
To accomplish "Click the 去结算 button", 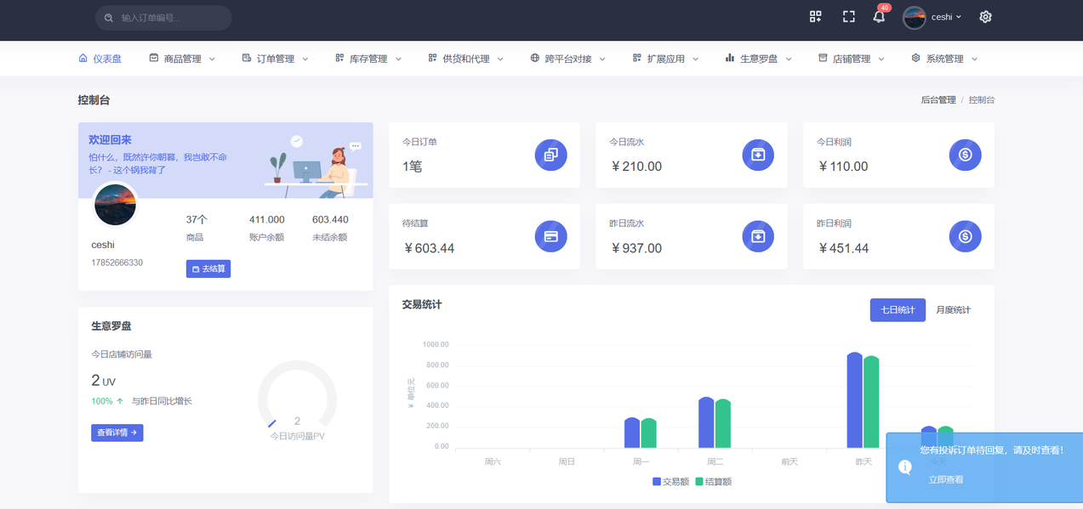I will 208,269.
